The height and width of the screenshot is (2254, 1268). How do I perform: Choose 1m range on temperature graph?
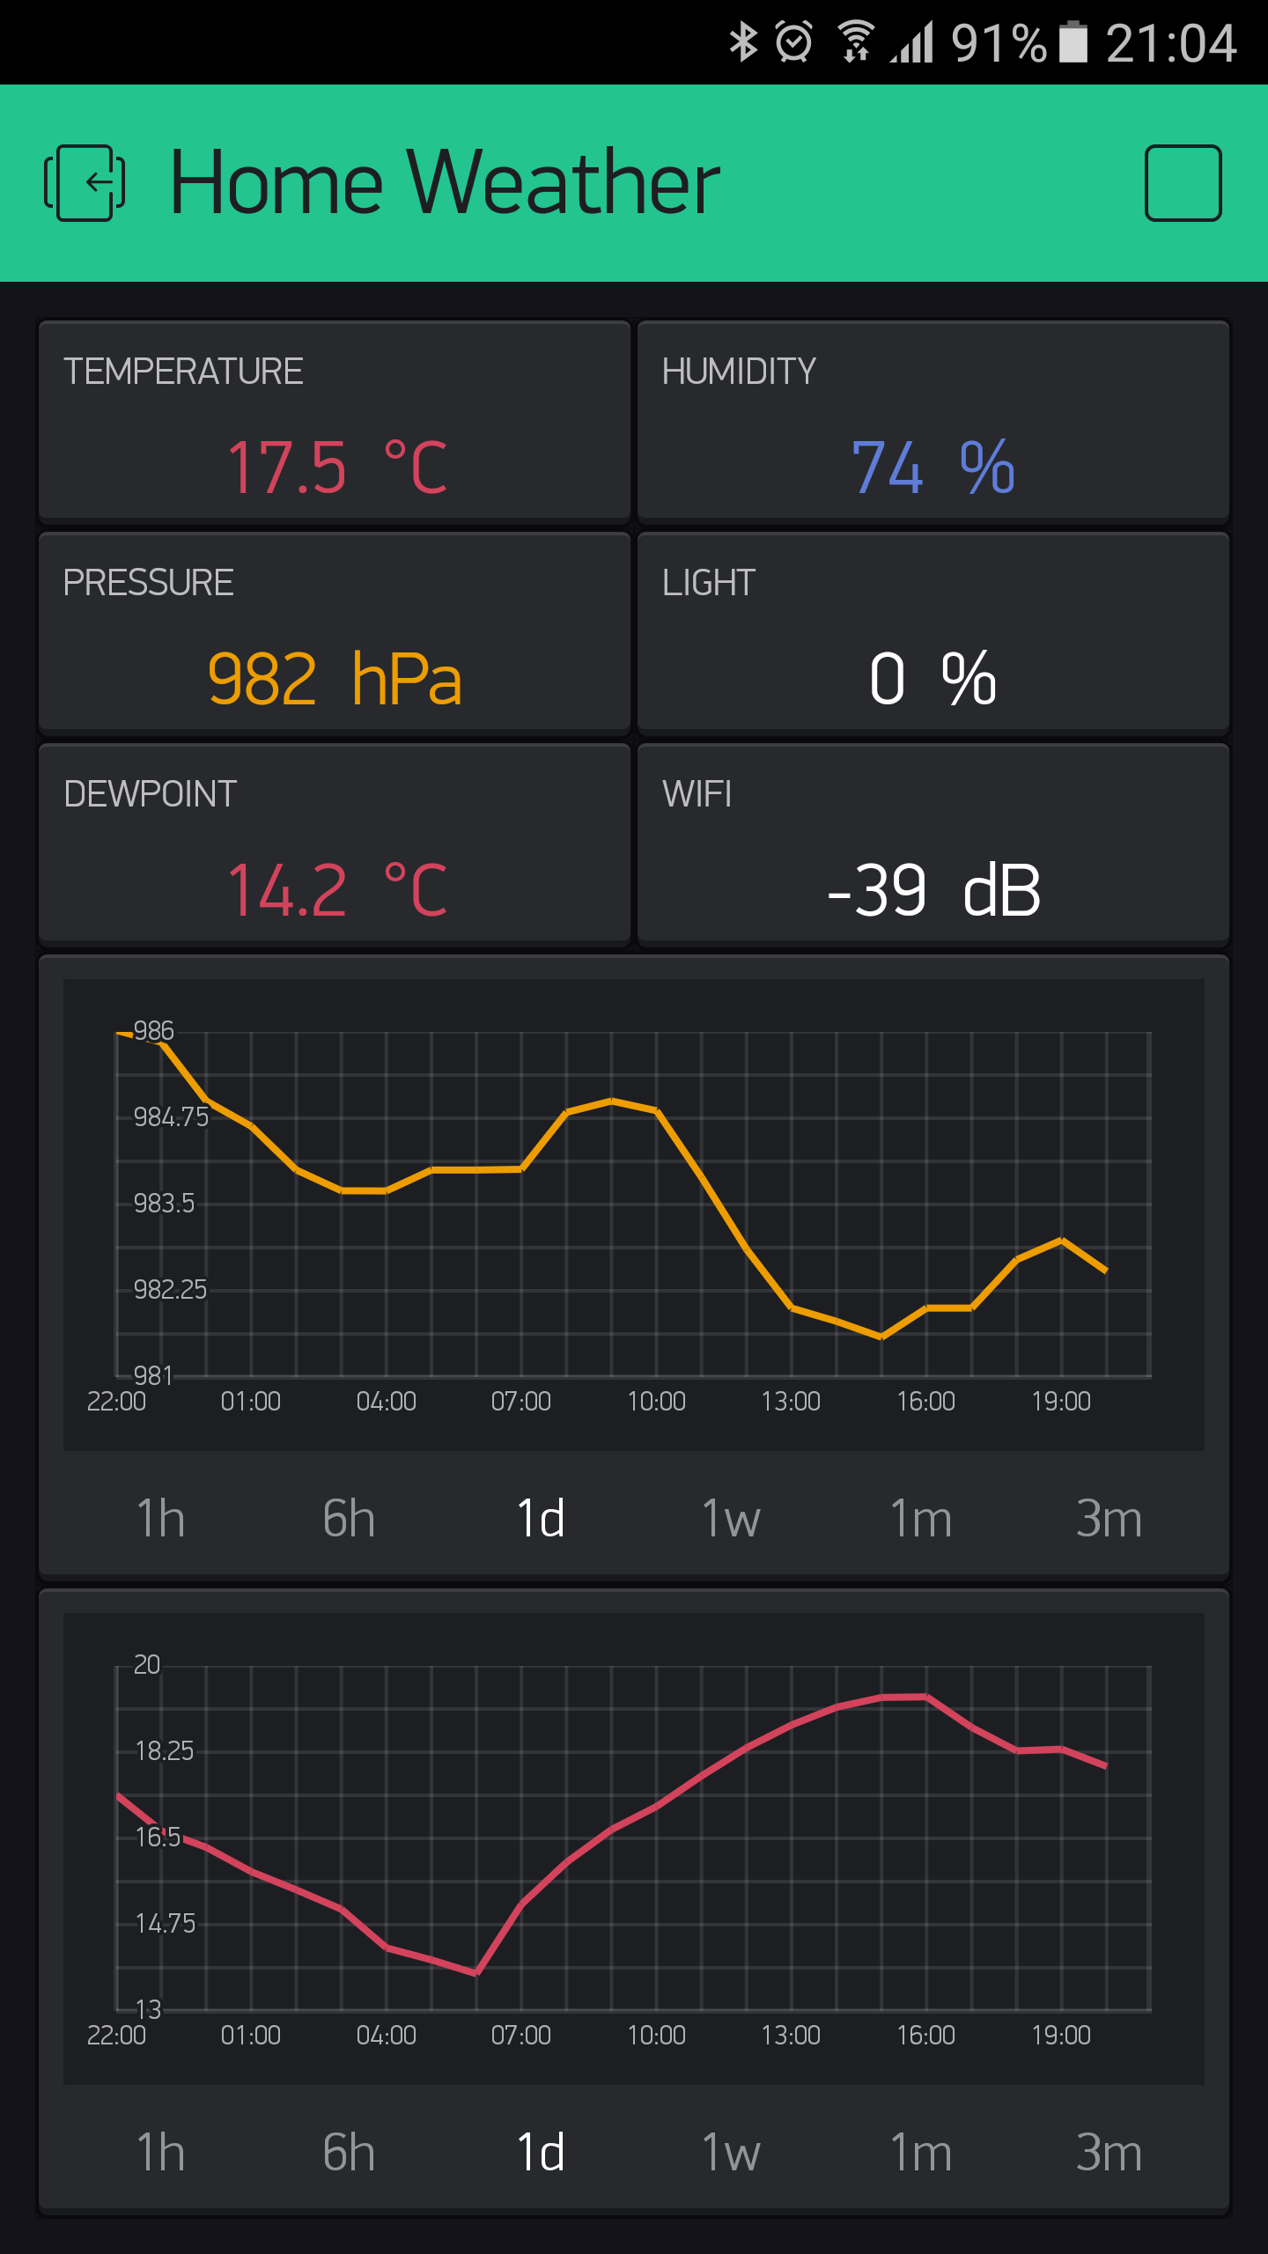click(x=921, y=2152)
